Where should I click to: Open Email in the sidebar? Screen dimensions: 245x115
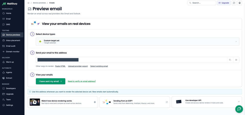12,19
